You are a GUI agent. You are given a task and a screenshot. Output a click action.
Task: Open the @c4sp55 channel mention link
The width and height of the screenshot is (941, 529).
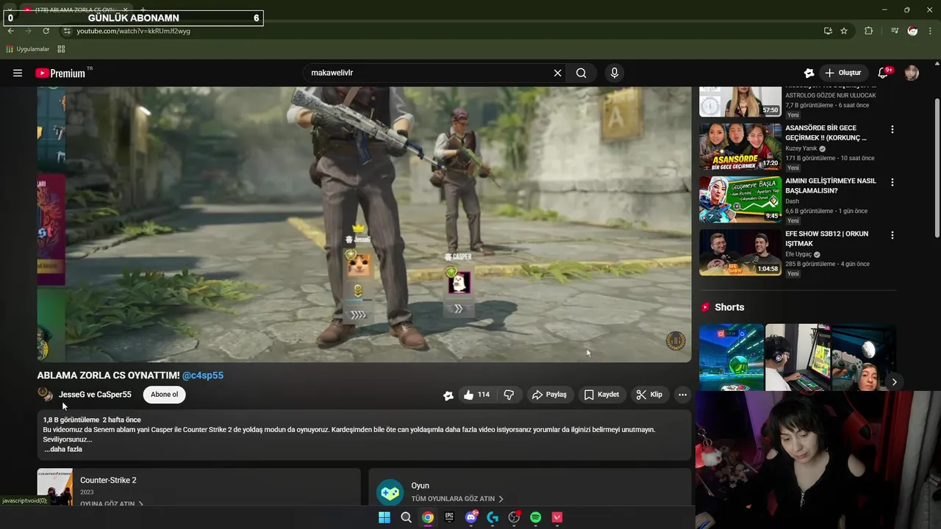click(x=203, y=375)
